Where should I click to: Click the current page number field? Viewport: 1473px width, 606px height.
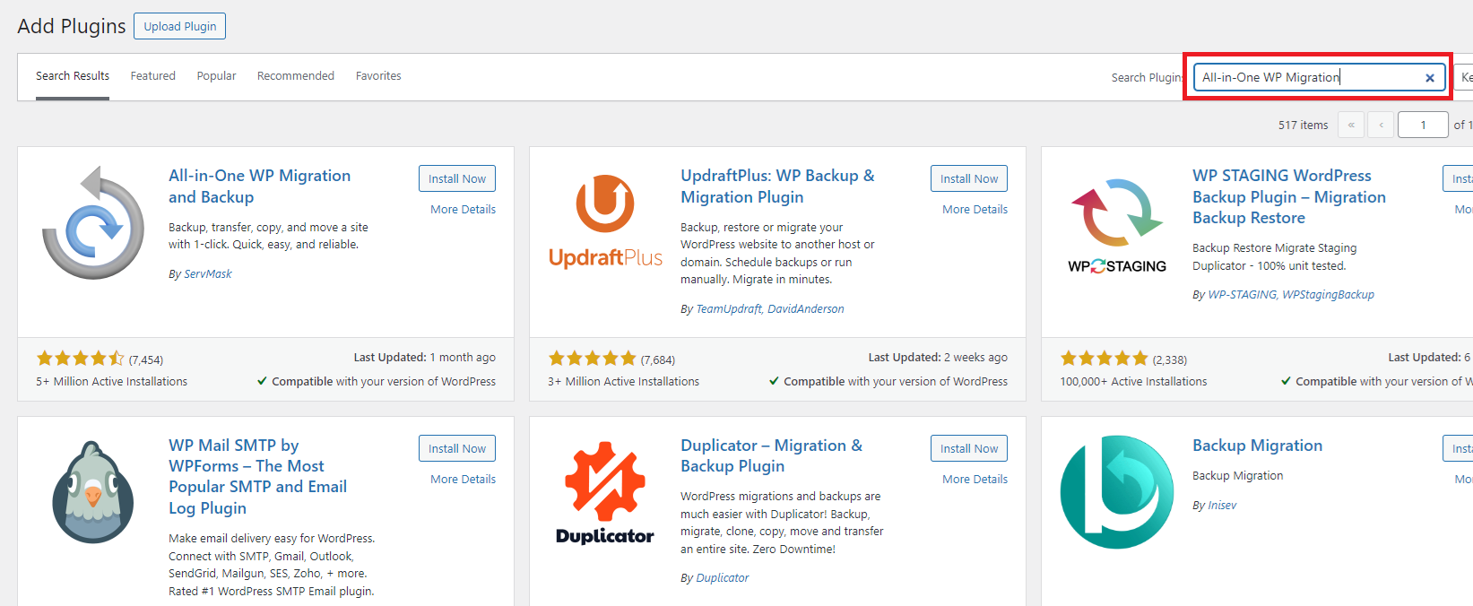1423,125
